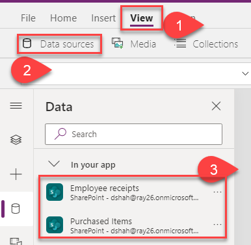251x245 pixels.
Task: Click the Search data sources field
Action: (133, 134)
